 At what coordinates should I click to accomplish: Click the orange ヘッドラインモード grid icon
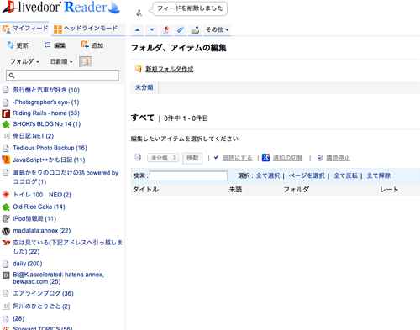(58, 29)
